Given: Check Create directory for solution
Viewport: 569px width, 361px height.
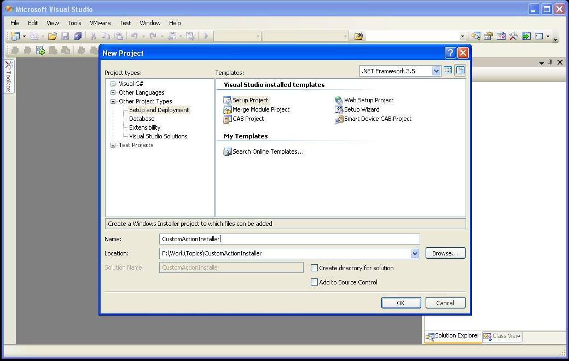Looking at the screenshot, I should (x=314, y=268).
